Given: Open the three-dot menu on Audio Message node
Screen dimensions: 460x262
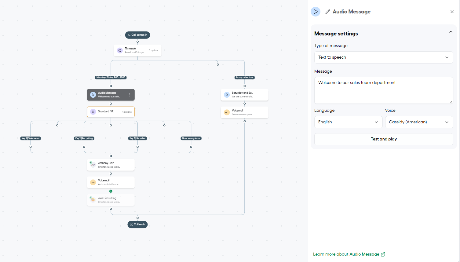Looking at the screenshot, I should tap(130, 95).
